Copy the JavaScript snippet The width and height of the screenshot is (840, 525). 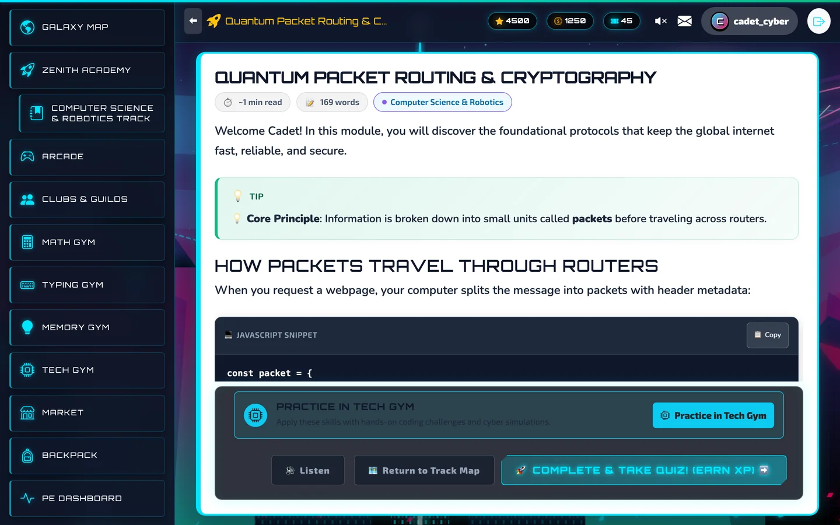pyautogui.click(x=768, y=335)
